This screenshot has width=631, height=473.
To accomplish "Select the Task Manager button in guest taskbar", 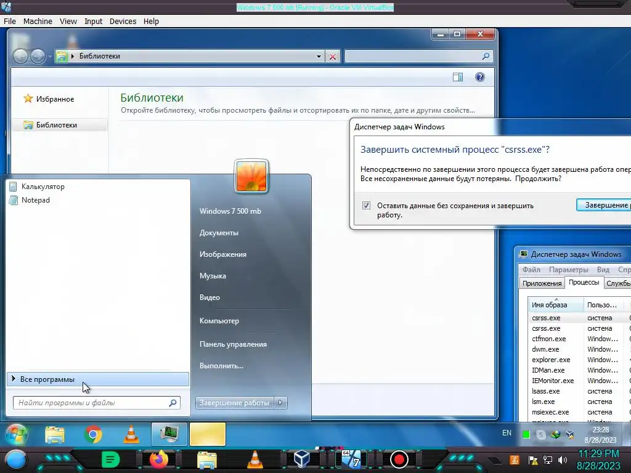I will pyautogui.click(x=169, y=434).
